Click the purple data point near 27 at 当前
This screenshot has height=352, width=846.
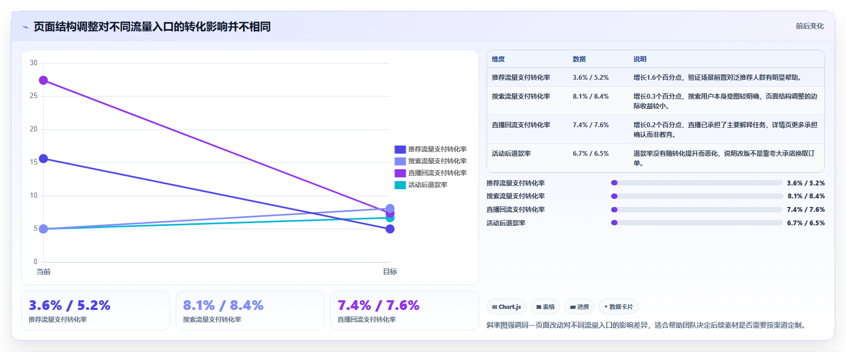(44, 80)
